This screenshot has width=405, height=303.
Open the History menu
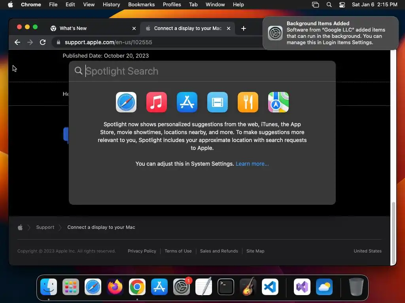click(x=111, y=4)
